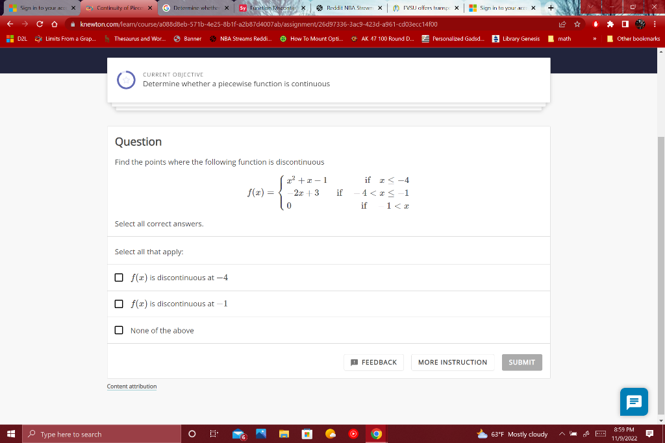This screenshot has height=443, width=665.
Task: Select 'None of the above'
Action: coord(119,330)
